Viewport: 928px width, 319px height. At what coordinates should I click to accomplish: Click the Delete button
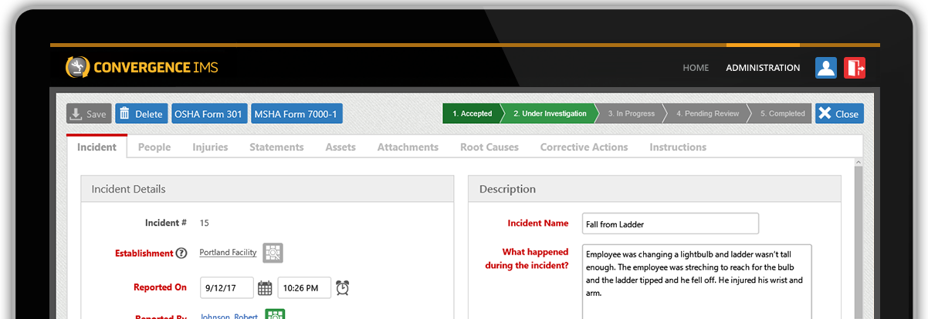pyautogui.click(x=142, y=113)
